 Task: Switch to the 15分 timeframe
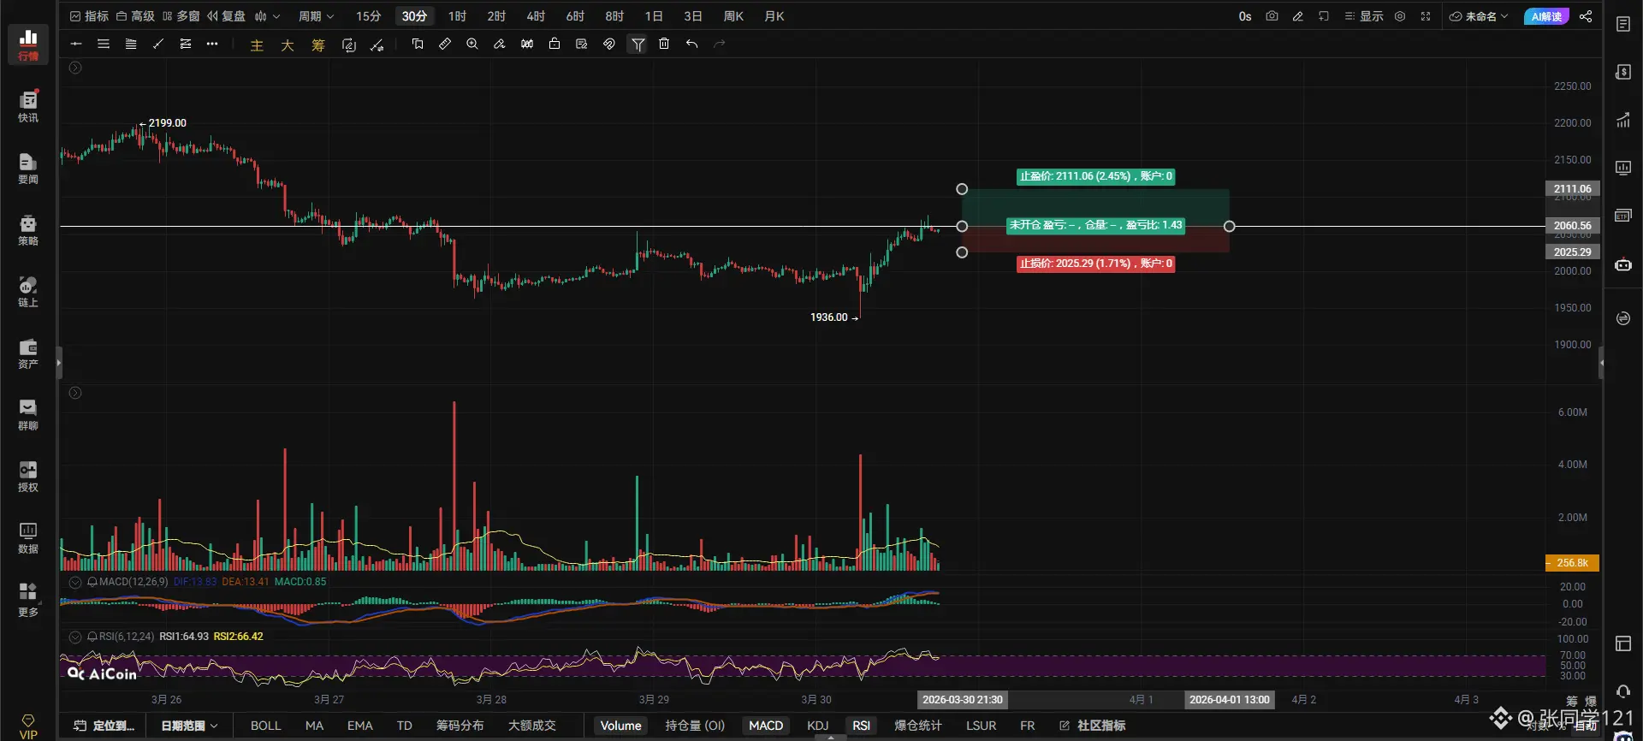368,16
